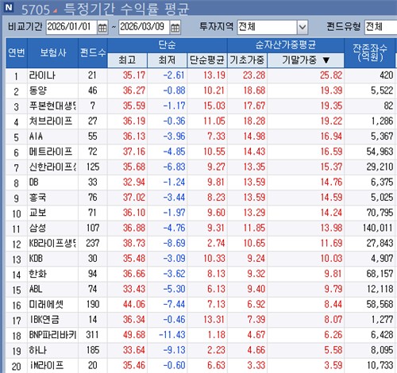Select the IBK연금 insurer name
The height and width of the screenshot is (373, 397).
(44, 320)
